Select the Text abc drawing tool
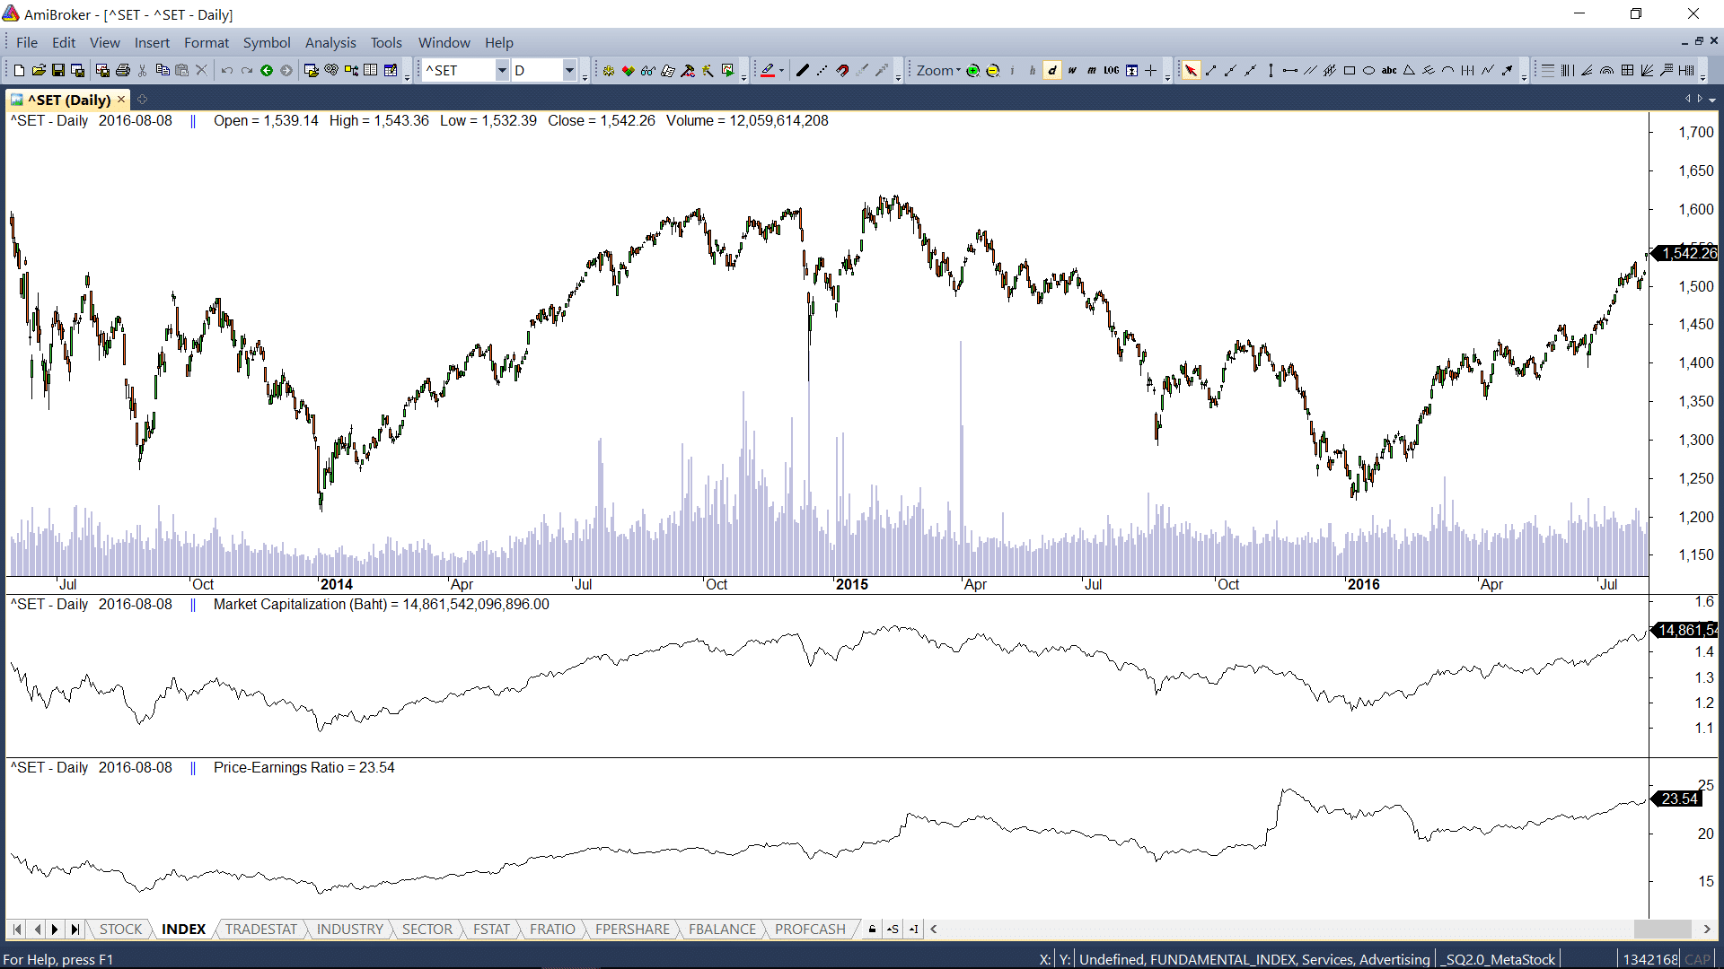The height and width of the screenshot is (969, 1724). point(1388,70)
